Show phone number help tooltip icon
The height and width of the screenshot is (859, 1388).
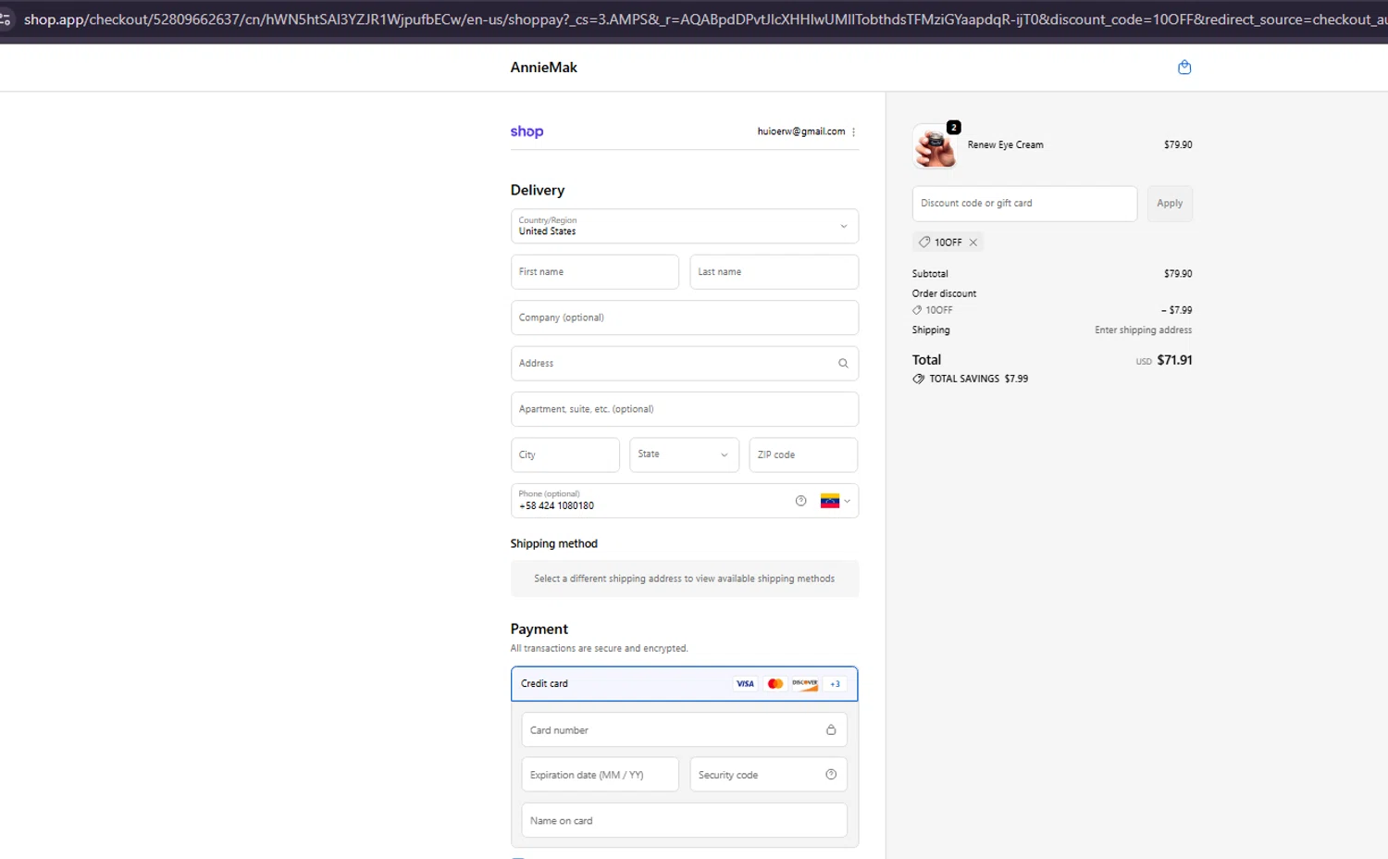[x=800, y=501]
